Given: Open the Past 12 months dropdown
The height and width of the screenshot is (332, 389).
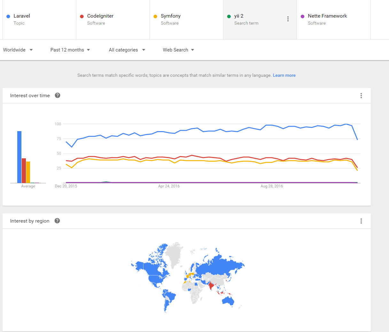Looking at the screenshot, I should point(70,50).
